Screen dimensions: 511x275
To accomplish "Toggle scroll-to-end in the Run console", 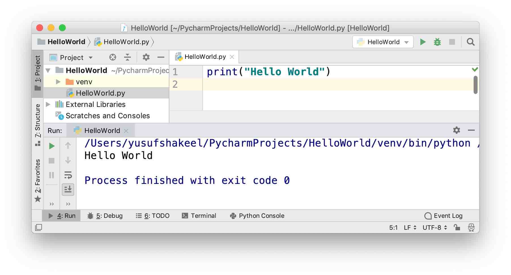I will (68, 190).
